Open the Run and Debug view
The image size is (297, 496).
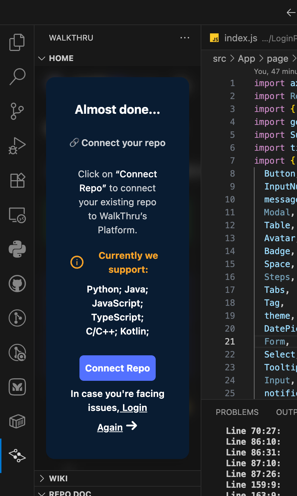(17, 146)
